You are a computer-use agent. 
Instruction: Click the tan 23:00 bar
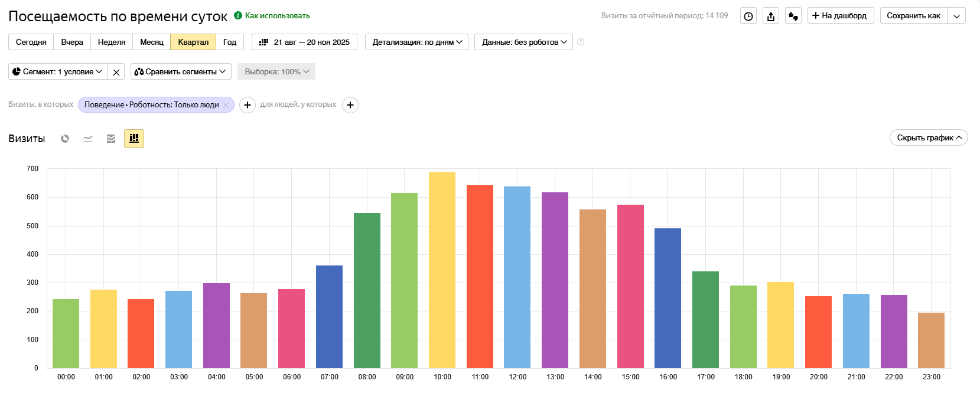[931, 340]
